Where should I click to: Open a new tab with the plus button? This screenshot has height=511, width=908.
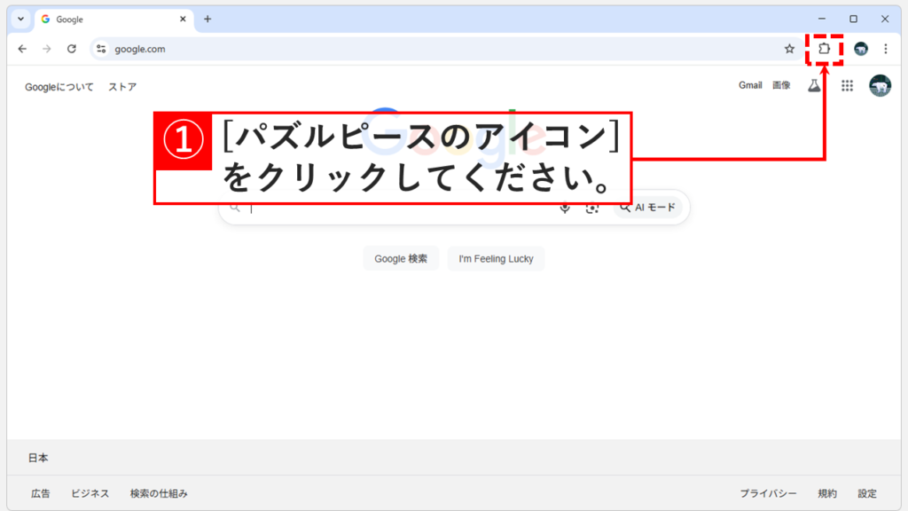tap(207, 18)
